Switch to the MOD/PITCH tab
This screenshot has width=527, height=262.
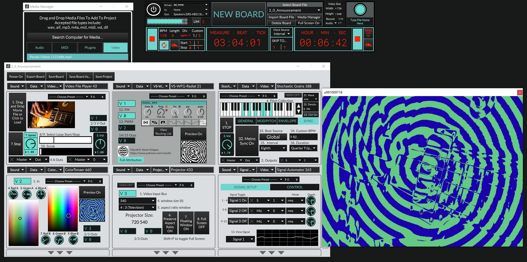pos(267,121)
